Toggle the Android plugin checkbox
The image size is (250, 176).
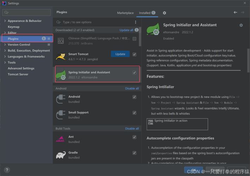click(x=134, y=97)
